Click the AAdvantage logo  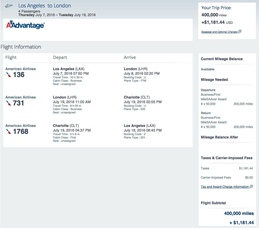[25, 25]
